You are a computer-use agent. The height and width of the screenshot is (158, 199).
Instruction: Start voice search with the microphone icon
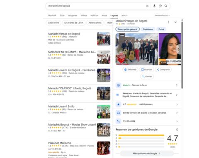[154, 6]
